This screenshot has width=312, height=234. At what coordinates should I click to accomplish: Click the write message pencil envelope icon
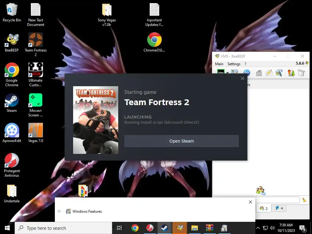[x=269, y=73]
